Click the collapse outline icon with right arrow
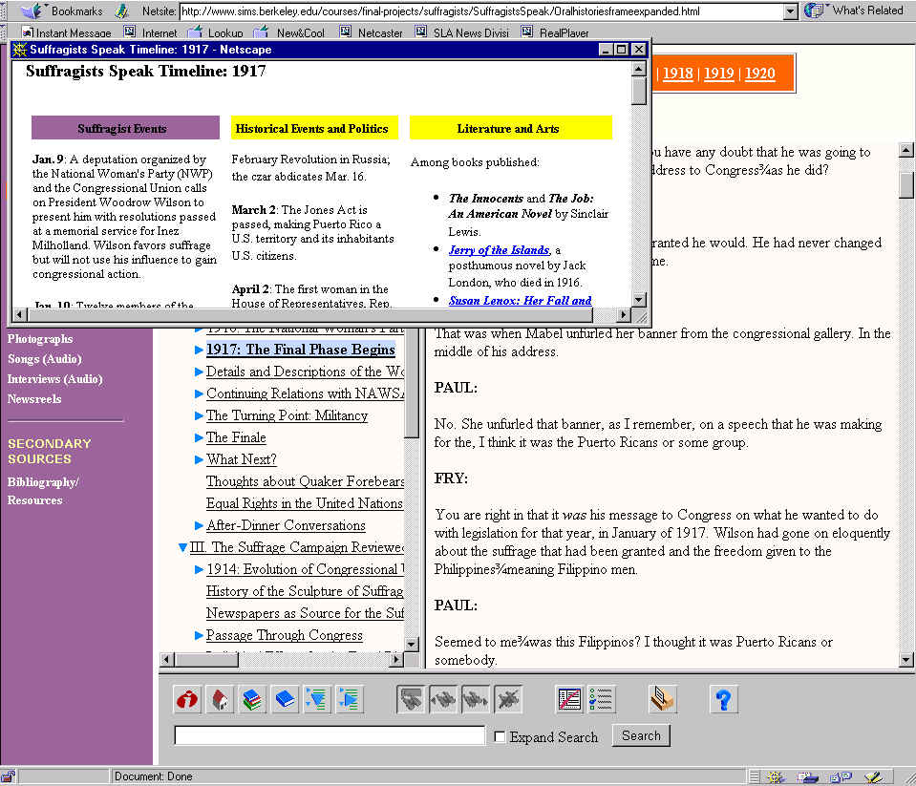This screenshot has width=916, height=786. click(x=349, y=699)
